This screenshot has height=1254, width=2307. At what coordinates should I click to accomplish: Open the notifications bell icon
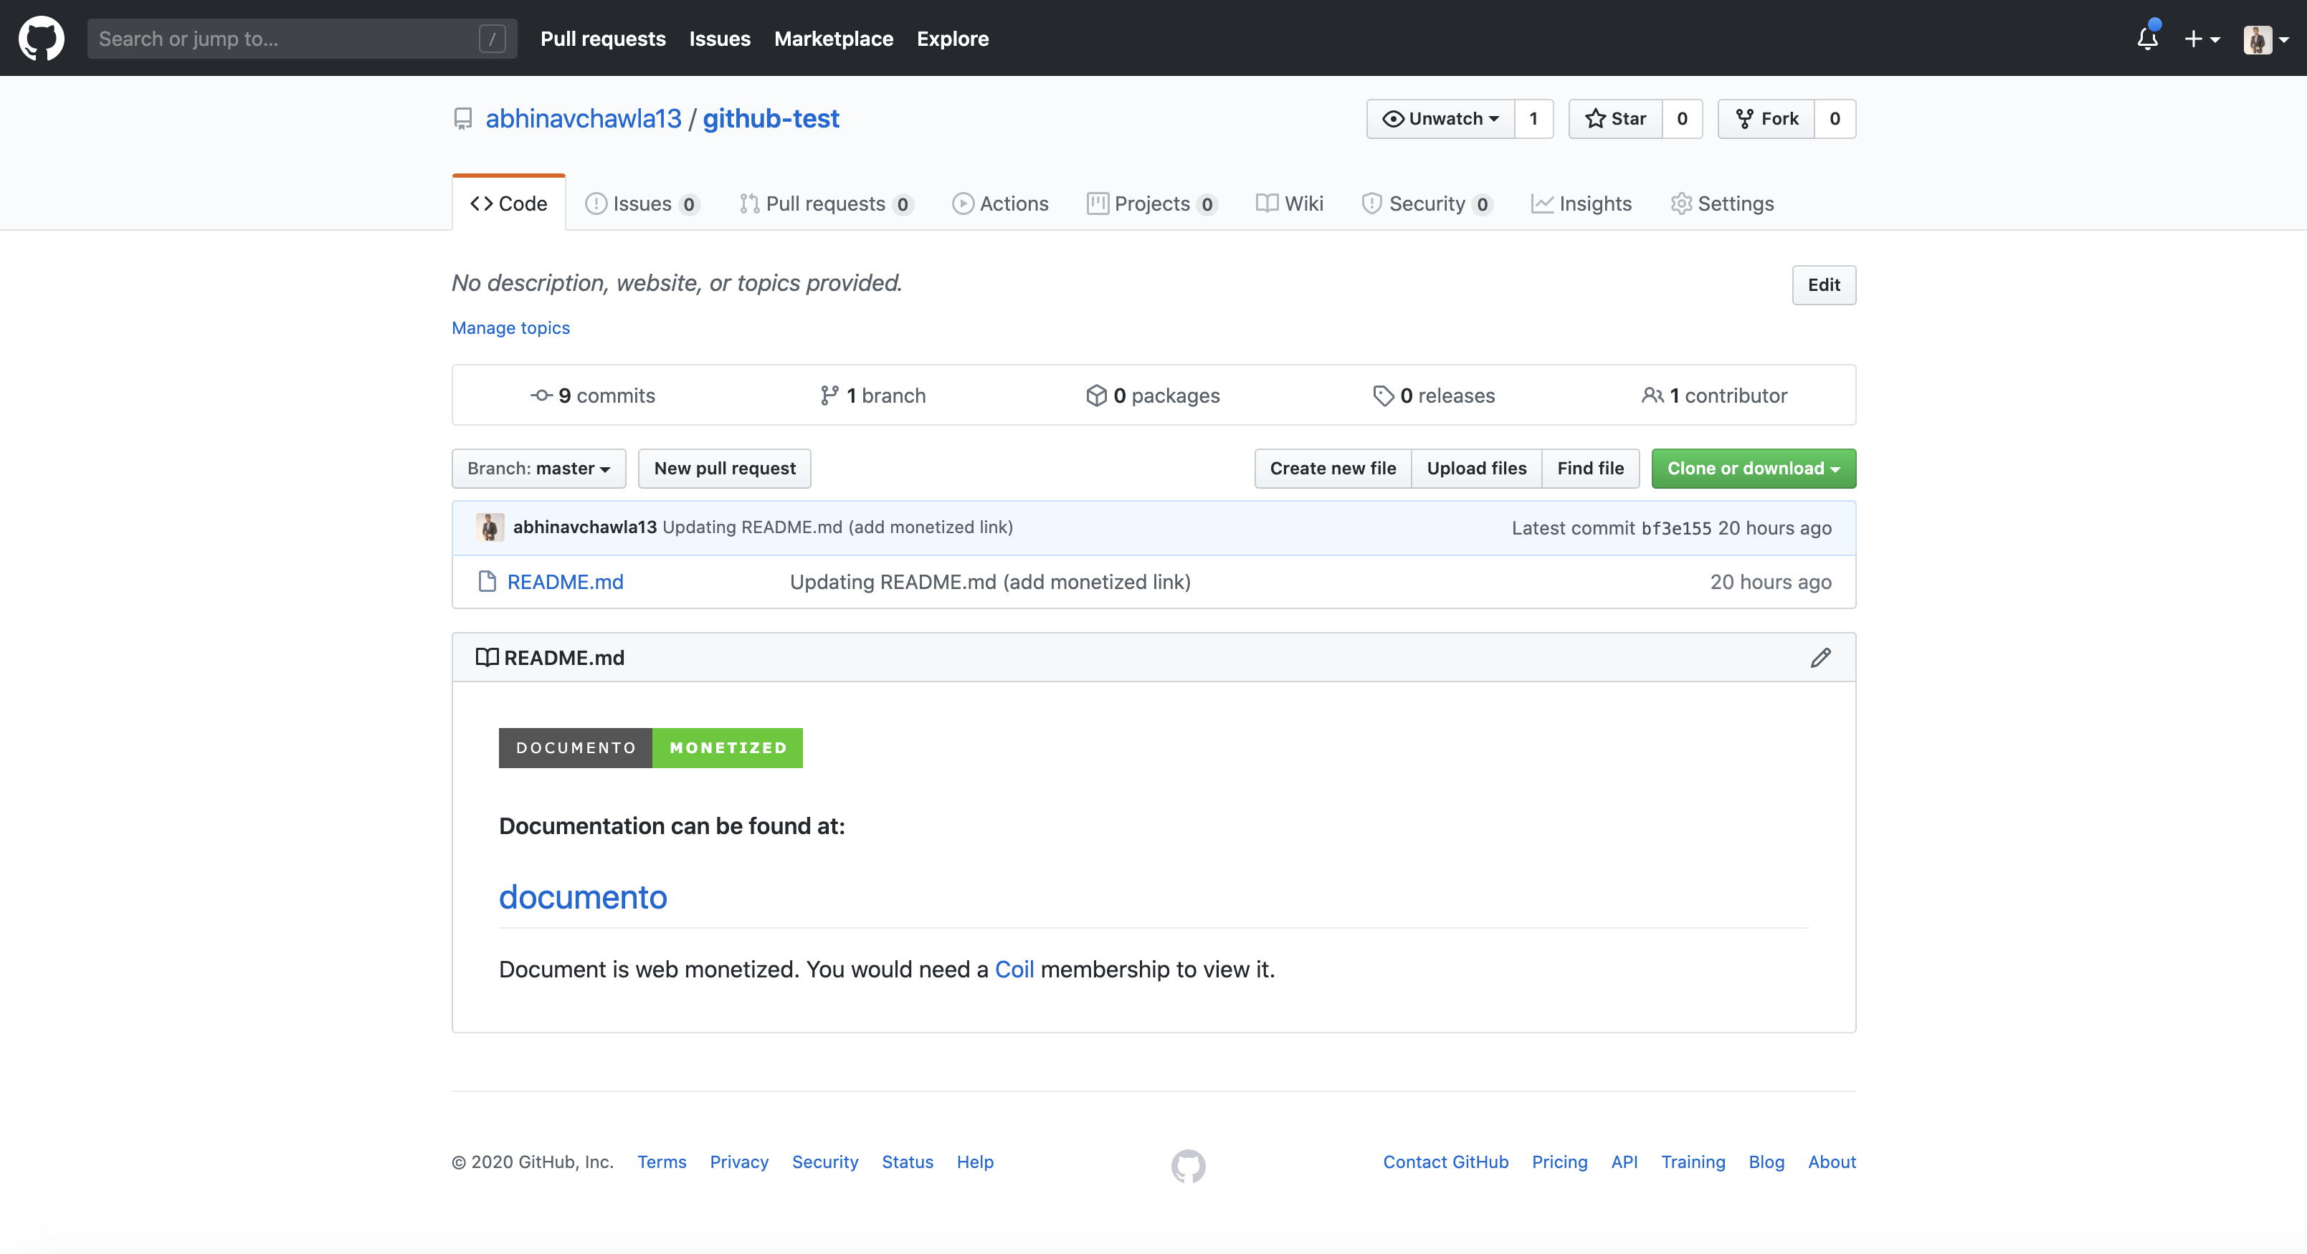[2148, 39]
